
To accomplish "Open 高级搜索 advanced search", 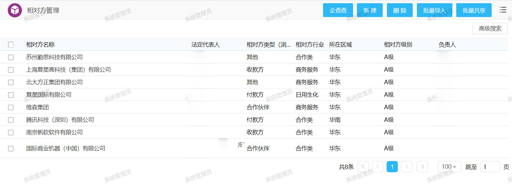I will click(490, 28).
